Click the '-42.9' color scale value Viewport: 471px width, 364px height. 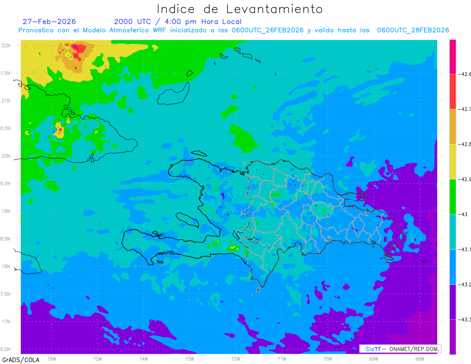464,179
